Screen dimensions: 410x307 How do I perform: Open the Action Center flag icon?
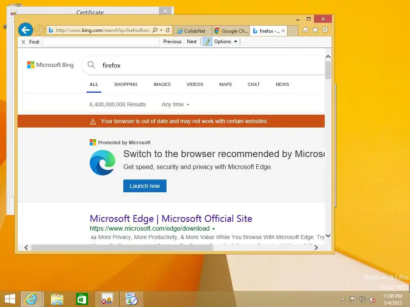point(353,299)
